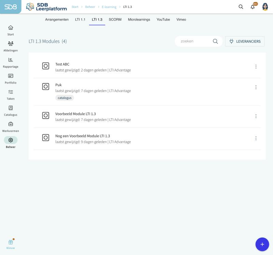This screenshot has height=255, width=273.
Task: Click the LEVERANCIERS button
Action: click(x=245, y=41)
